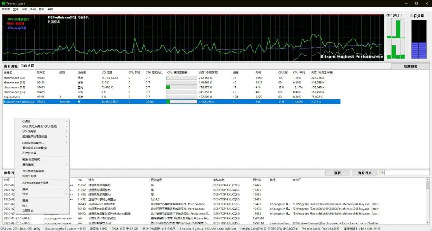
Task: Click status bar 'Queue length: 1 / cores = 0.13'
Action: [65, 229]
